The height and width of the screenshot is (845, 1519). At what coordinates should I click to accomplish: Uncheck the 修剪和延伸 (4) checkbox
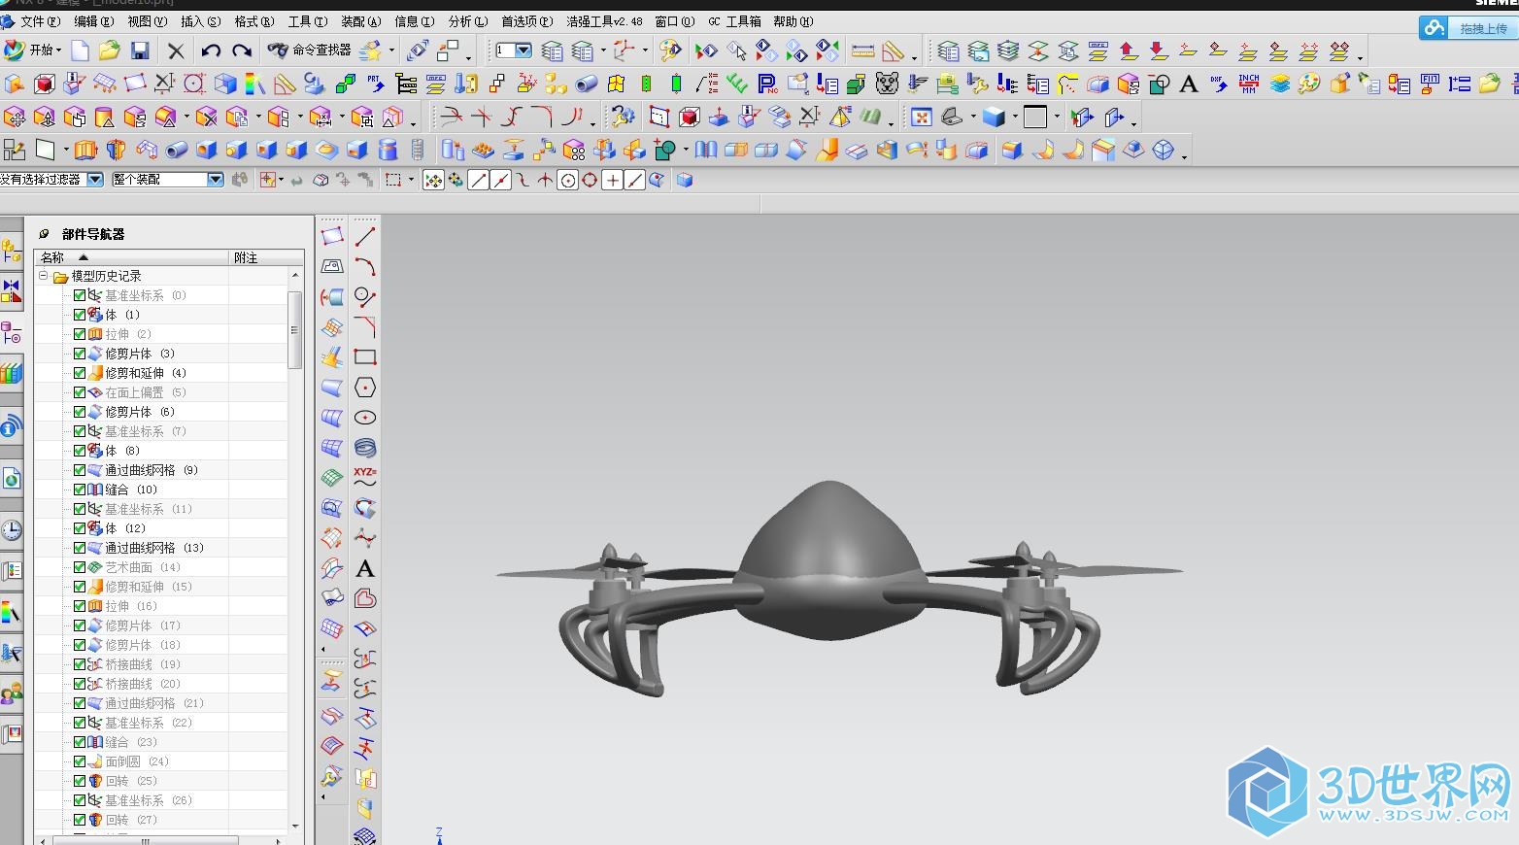coord(80,373)
